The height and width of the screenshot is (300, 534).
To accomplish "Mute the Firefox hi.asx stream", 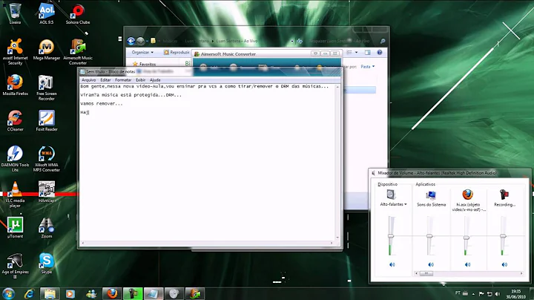I will point(467,264).
